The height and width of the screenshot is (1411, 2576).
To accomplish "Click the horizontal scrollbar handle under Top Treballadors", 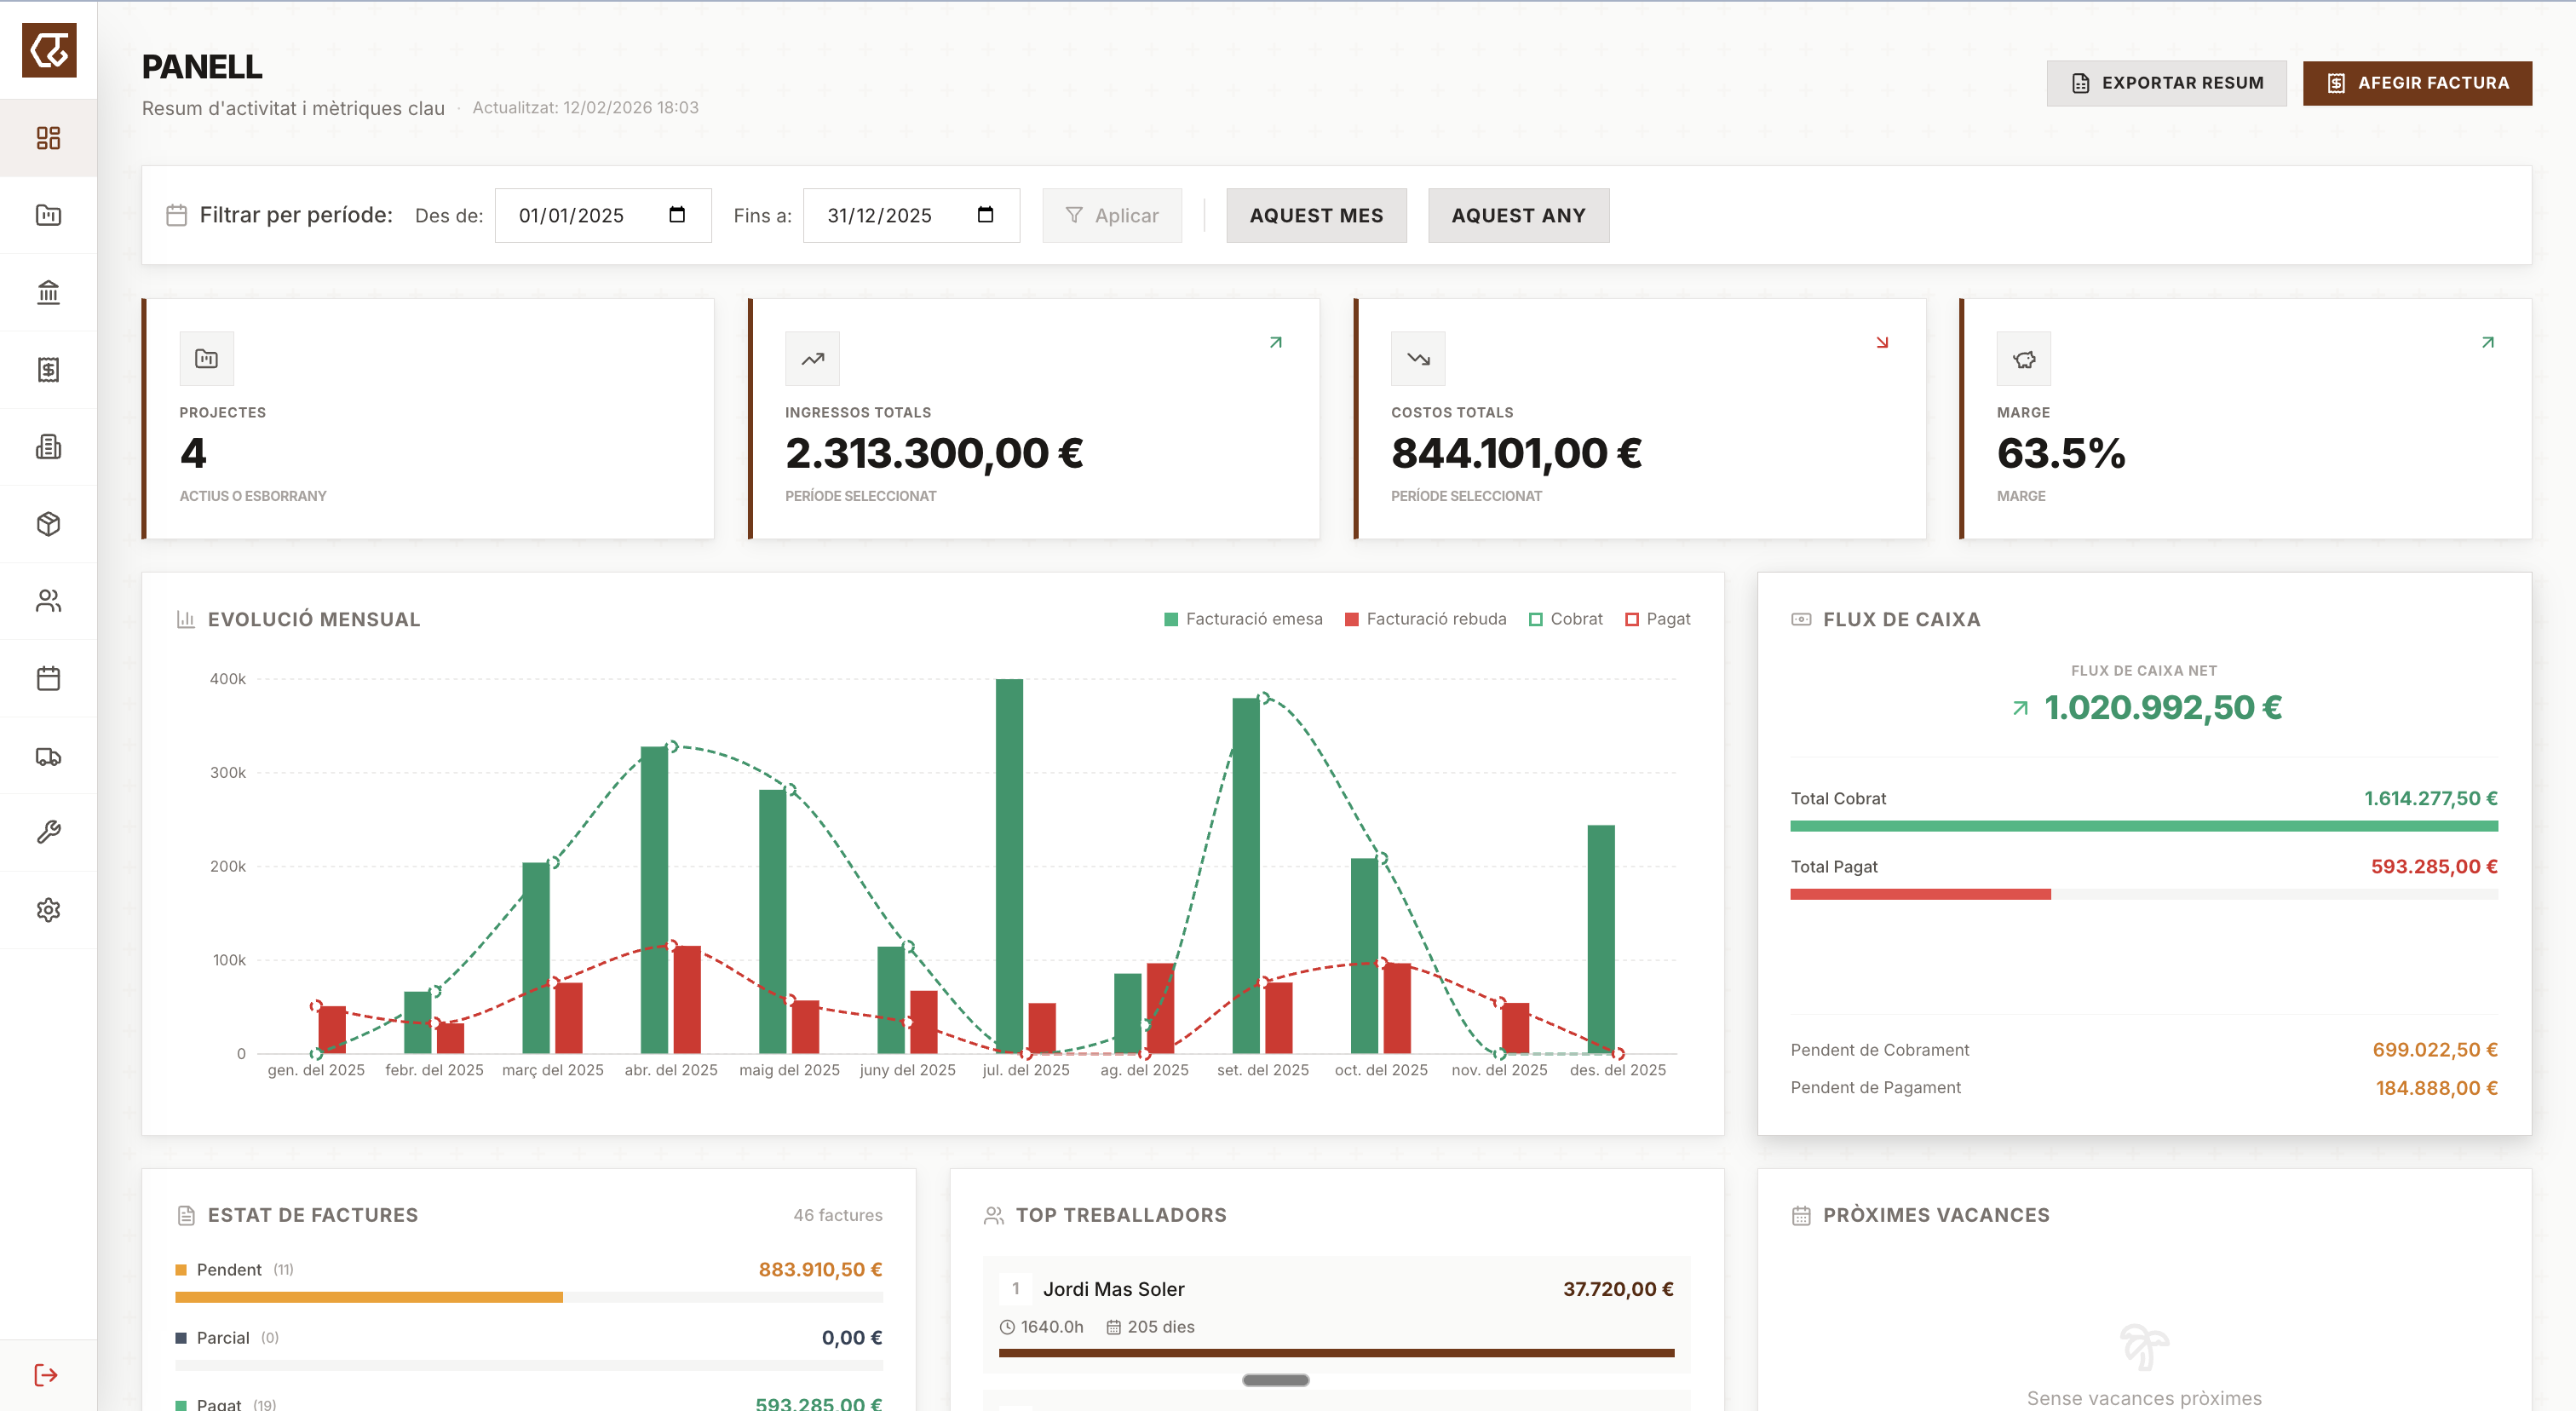I will coord(1275,1380).
